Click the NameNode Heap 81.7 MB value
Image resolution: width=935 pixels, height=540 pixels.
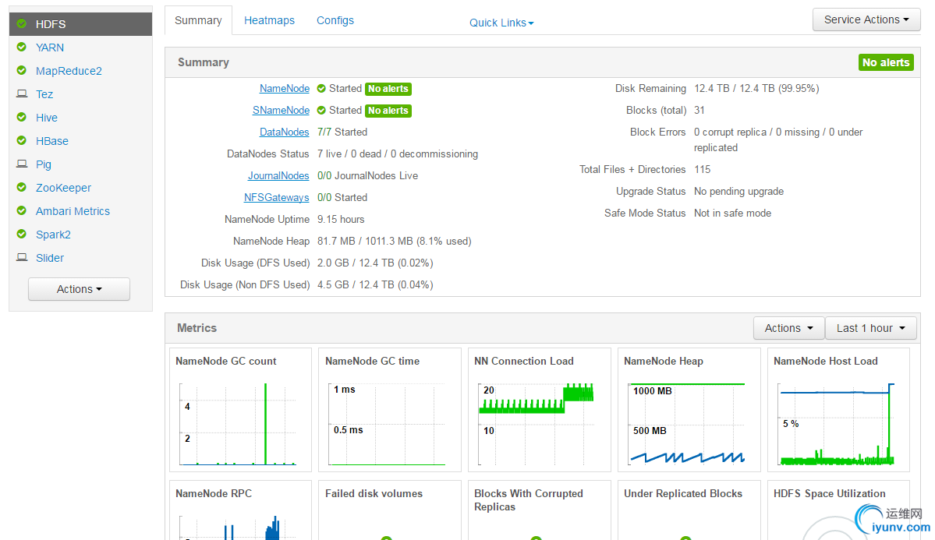point(394,242)
